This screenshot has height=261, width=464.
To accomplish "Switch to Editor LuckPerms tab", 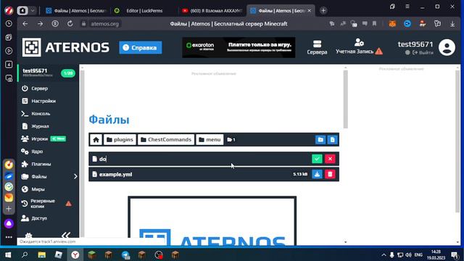I will [x=144, y=11].
